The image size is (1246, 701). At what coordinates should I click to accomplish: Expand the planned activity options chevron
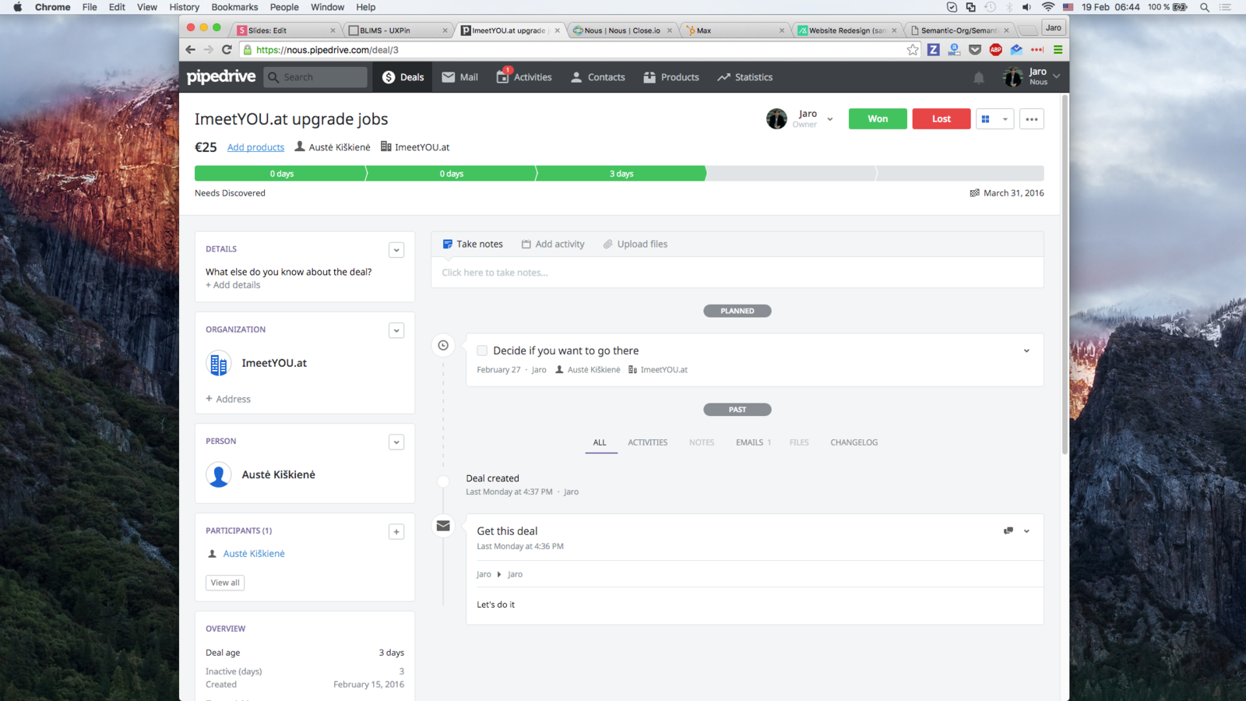(1026, 350)
